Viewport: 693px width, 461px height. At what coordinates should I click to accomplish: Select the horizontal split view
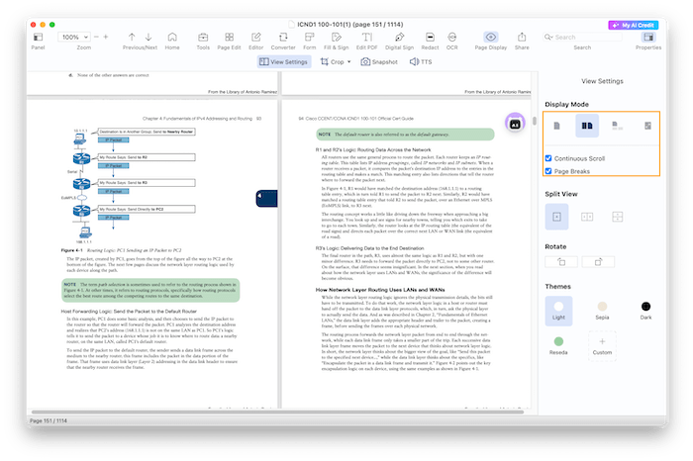(618, 217)
